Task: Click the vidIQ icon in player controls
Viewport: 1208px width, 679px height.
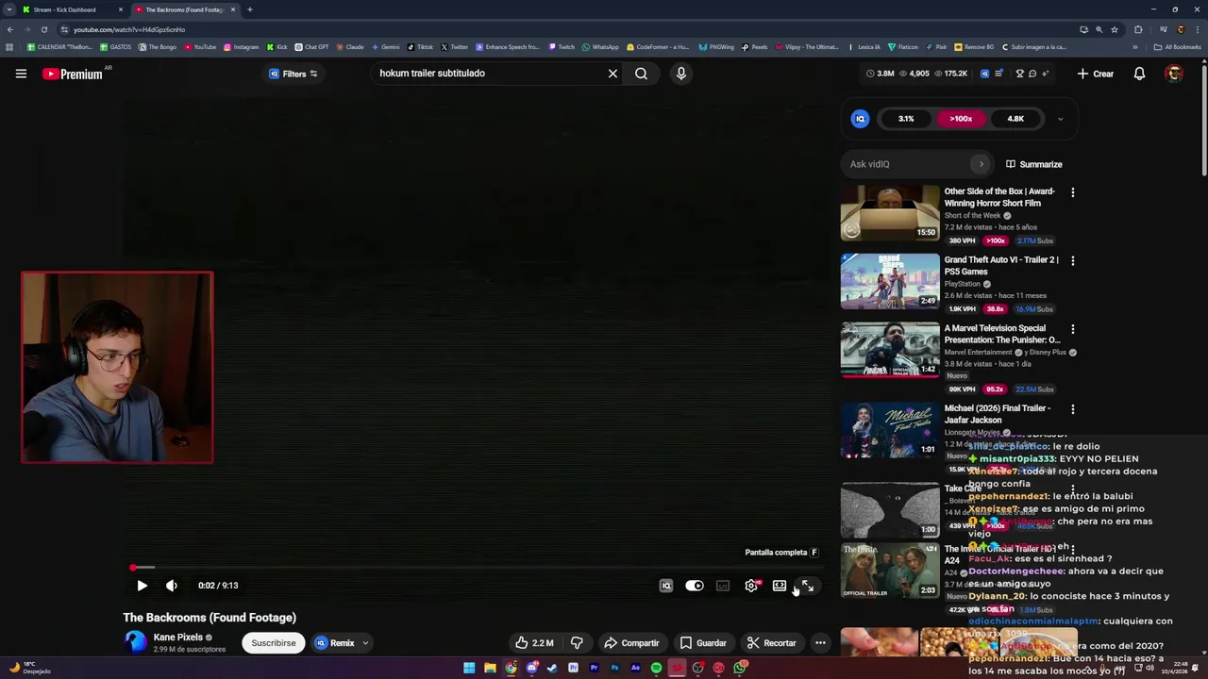Action: pyautogui.click(x=666, y=586)
